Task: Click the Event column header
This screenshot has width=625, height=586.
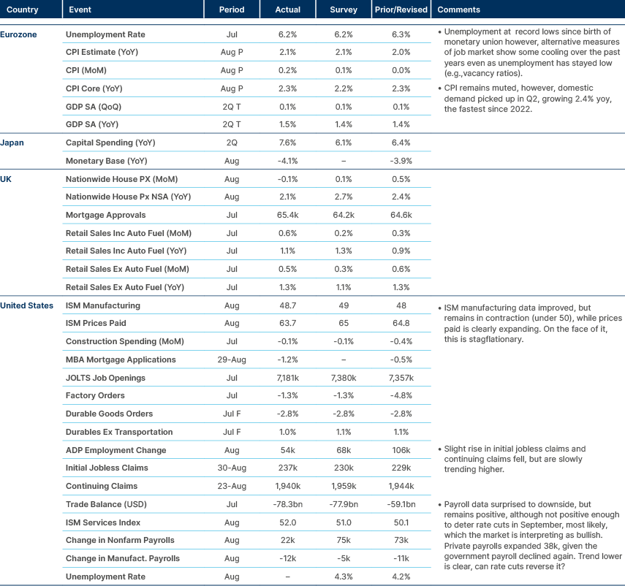Action: coord(80,9)
